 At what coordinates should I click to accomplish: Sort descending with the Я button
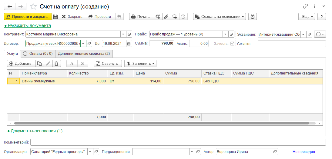[82, 64]
